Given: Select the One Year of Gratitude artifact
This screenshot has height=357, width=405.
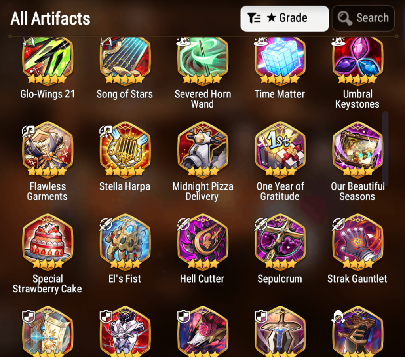Looking at the screenshot, I should tap(280, 150).
